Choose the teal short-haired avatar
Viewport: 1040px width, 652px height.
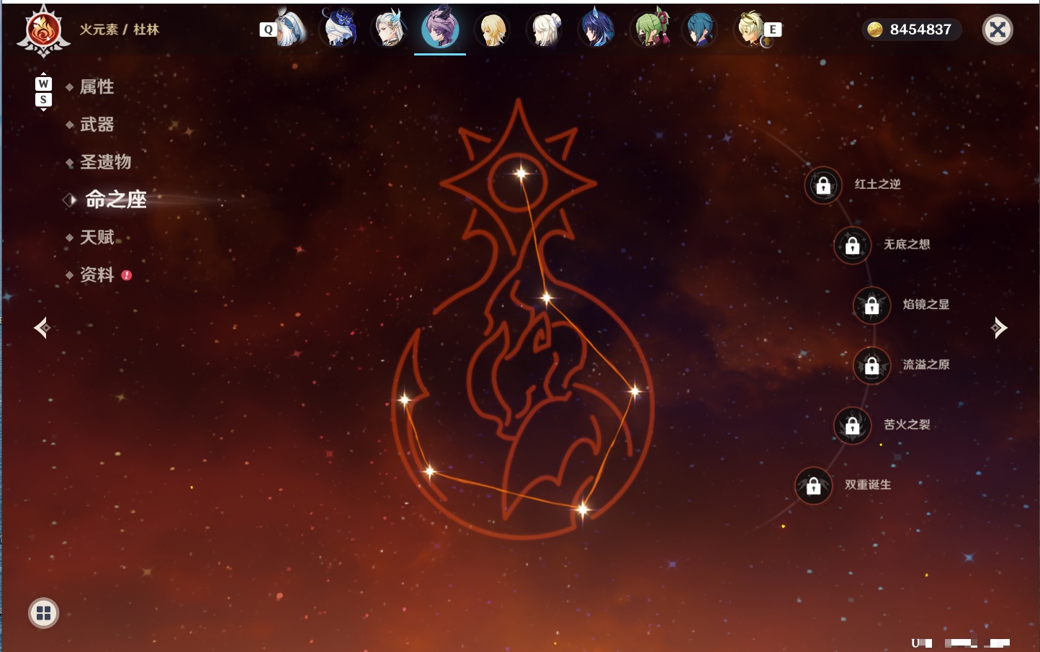click(699, 30)
